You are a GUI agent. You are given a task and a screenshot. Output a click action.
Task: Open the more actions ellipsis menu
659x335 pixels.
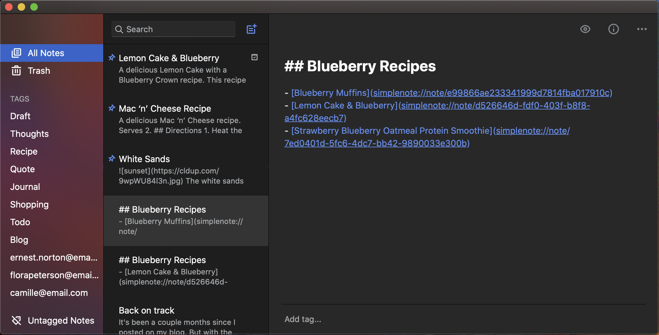point(642,29)
